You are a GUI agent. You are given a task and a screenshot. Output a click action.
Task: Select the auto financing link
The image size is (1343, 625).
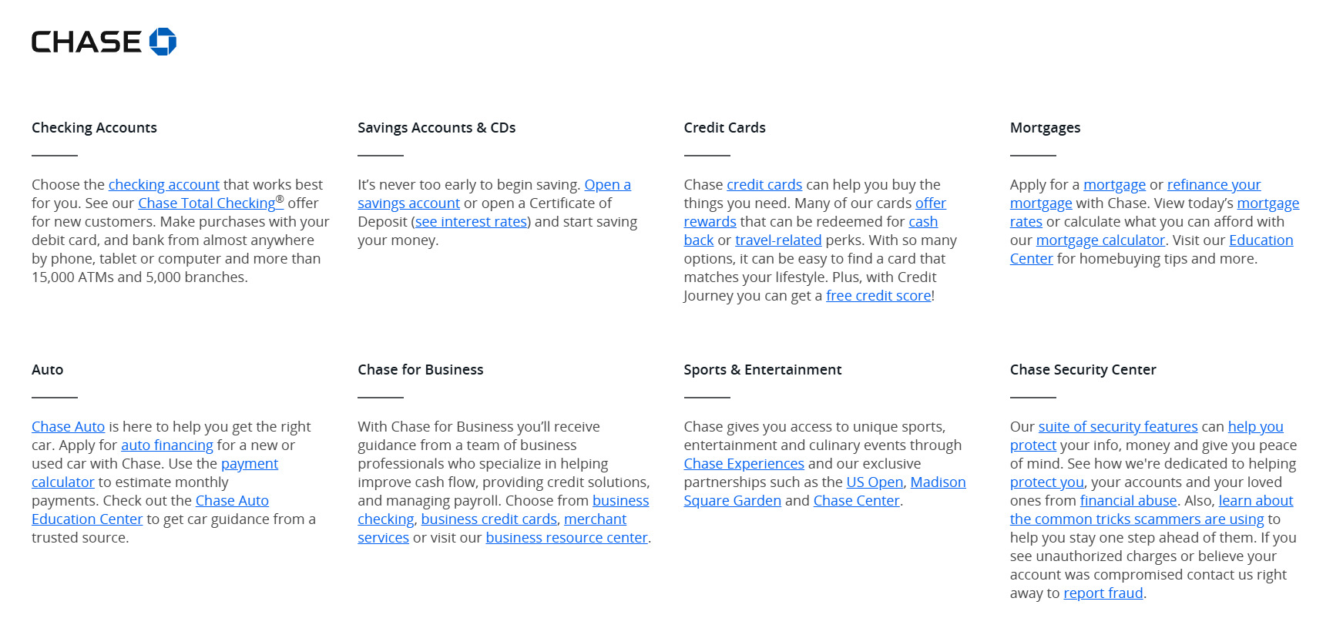coord(166,445)
